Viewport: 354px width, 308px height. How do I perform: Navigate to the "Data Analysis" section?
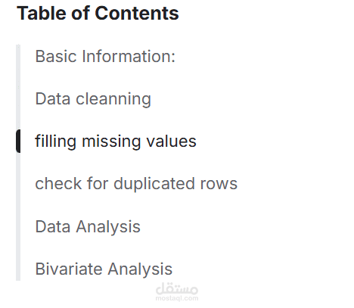88,226
